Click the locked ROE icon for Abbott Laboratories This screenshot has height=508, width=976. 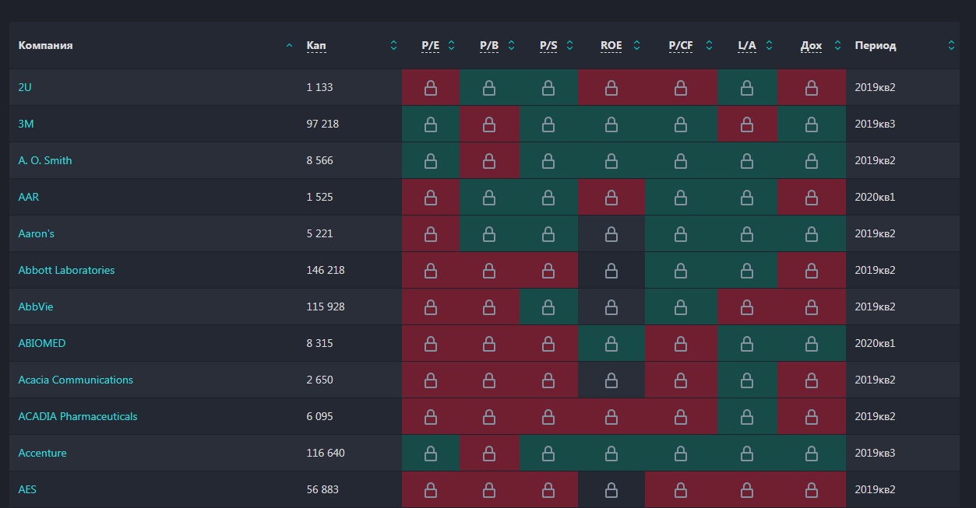(x=611, y=271)
